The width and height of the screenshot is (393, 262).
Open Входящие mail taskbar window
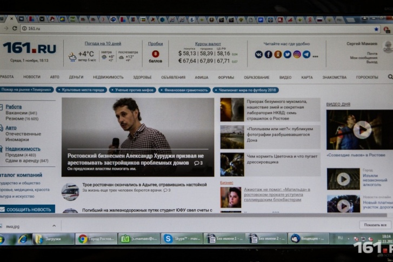[x=309, y=239]
